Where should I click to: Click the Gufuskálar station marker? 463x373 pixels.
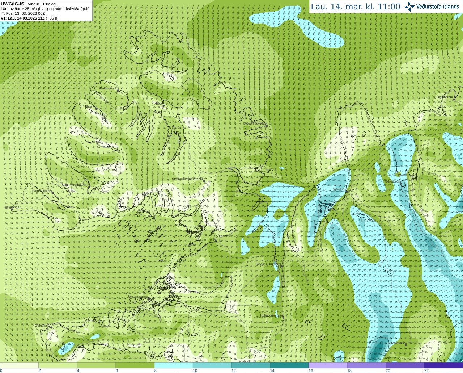(x=51, y=327)
